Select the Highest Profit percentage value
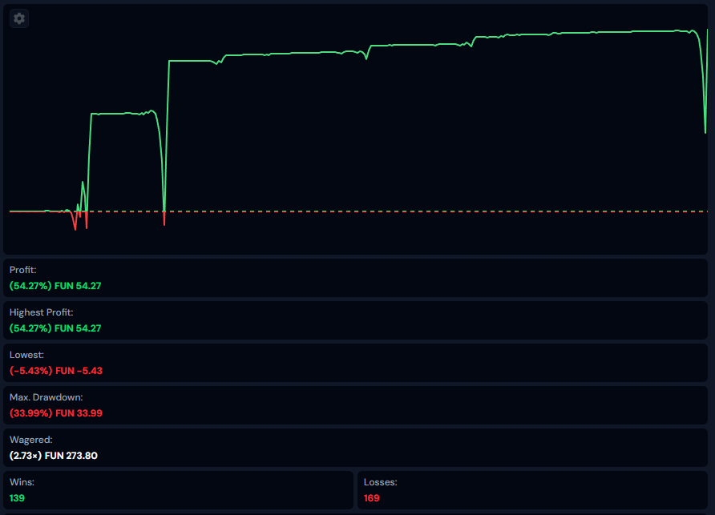The height and width of the screenshot is (515, 715). (x=30, y=328)
